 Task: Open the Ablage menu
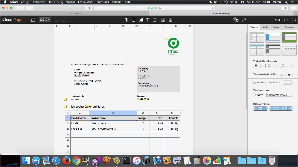click(25, 2)
